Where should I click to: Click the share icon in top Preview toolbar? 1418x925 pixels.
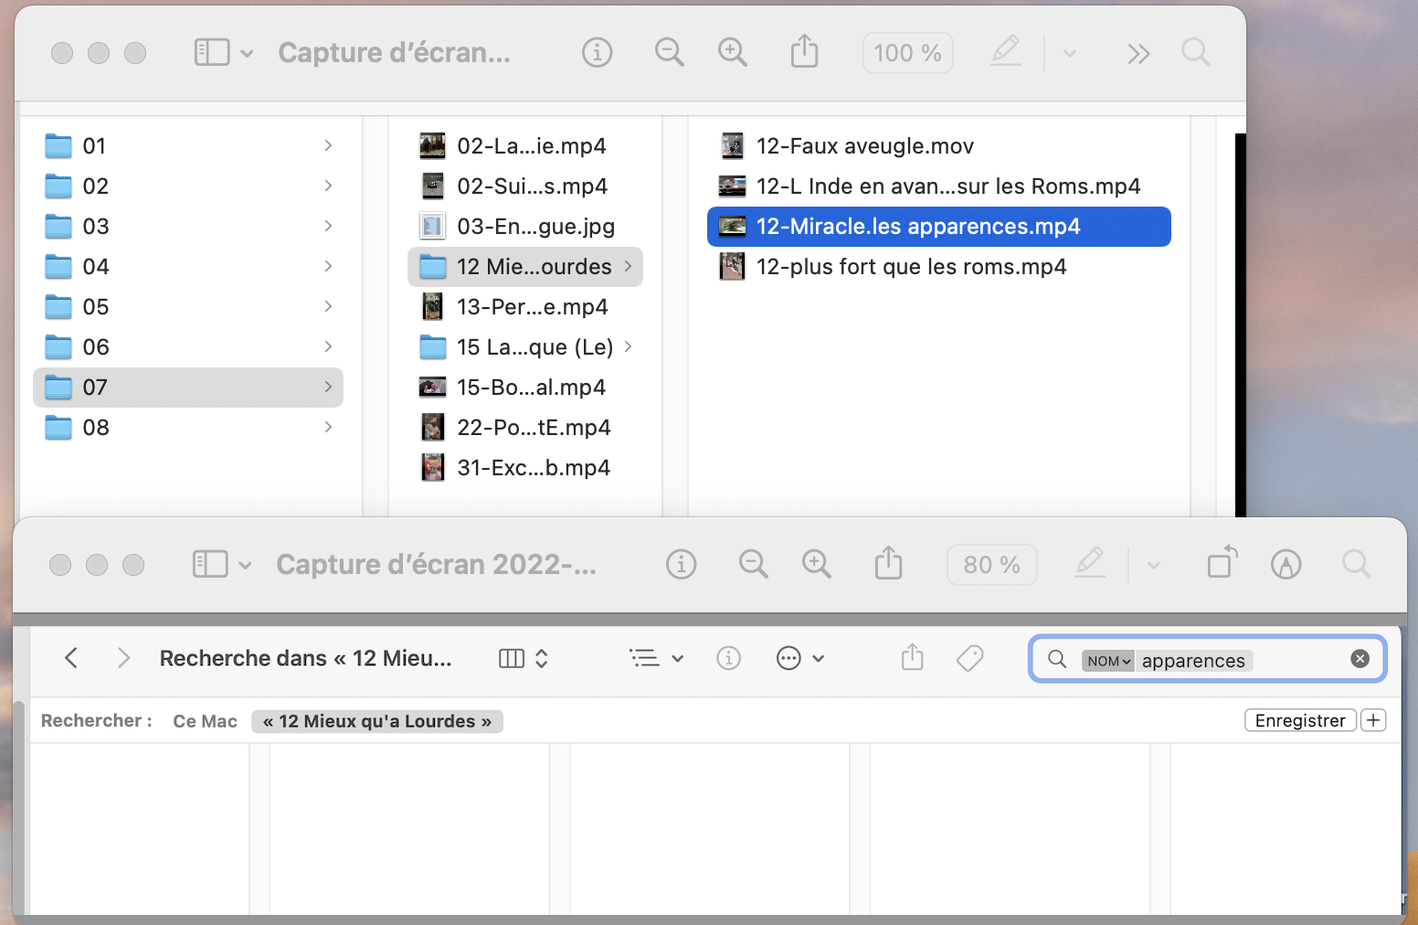pyautogui.click(x=804, y=52)
